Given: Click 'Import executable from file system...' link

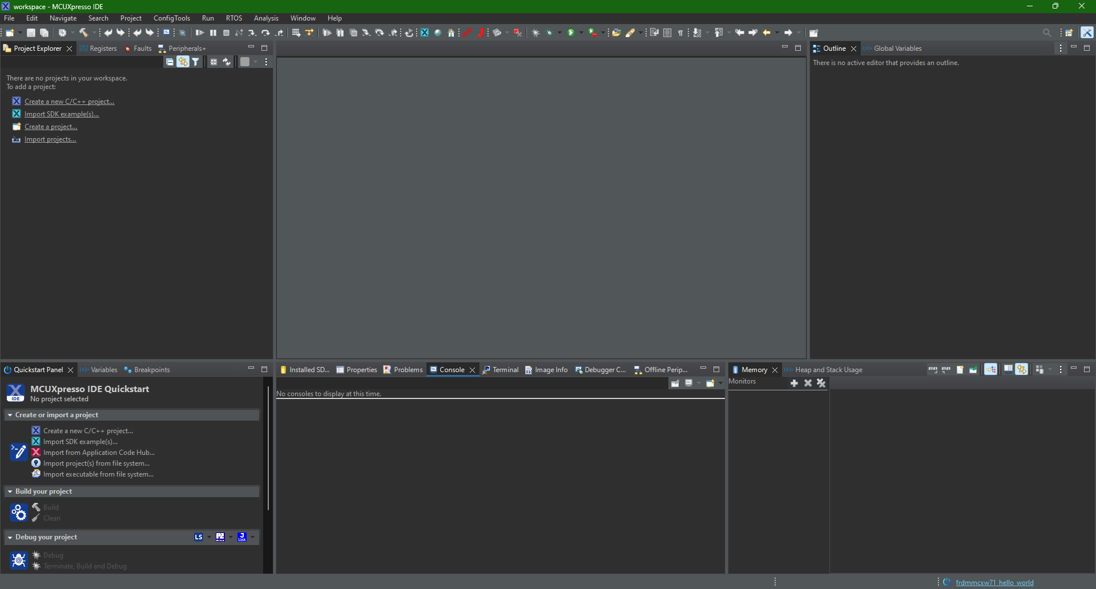Looking at the screenshot, I should tap(98, 474).
